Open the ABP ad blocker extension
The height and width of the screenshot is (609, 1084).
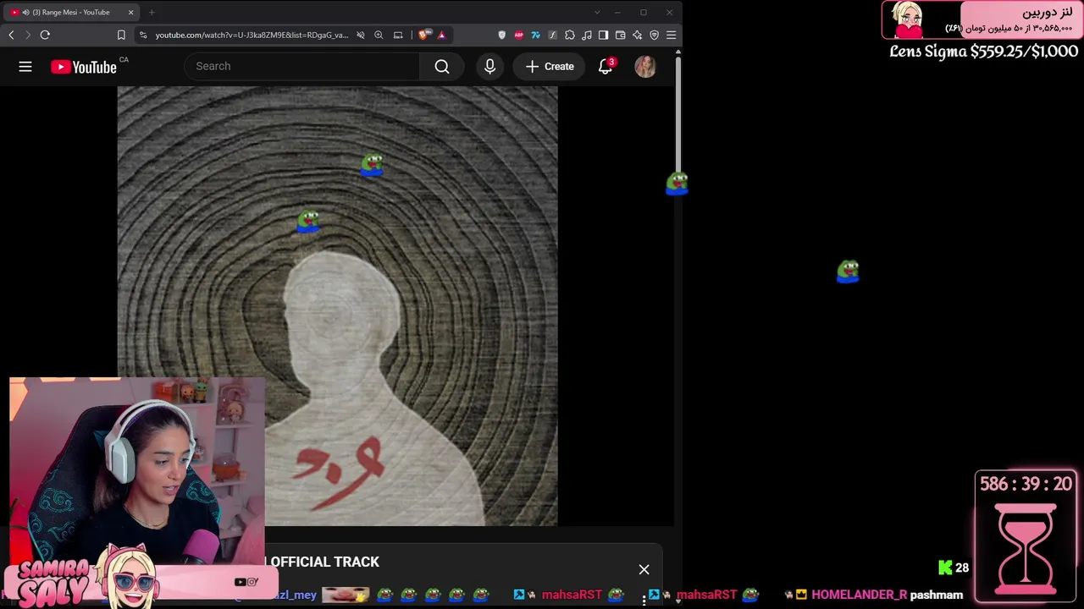[x=518, y=35]
